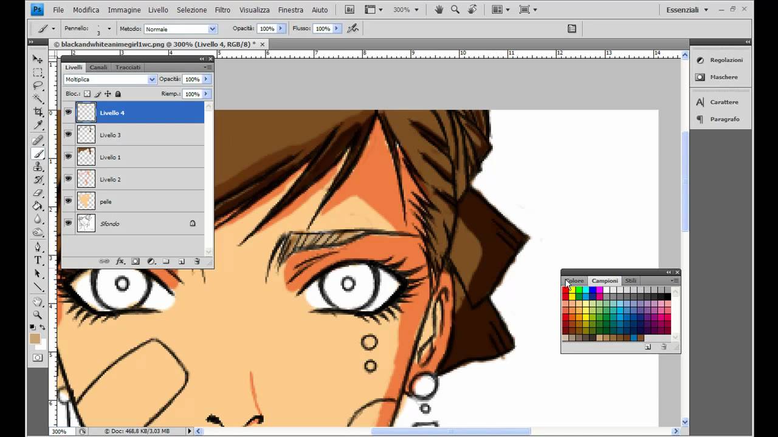Screen dimensions: 778x437
Task: Select the Eyedropper tool
Action: pos(38,125)
